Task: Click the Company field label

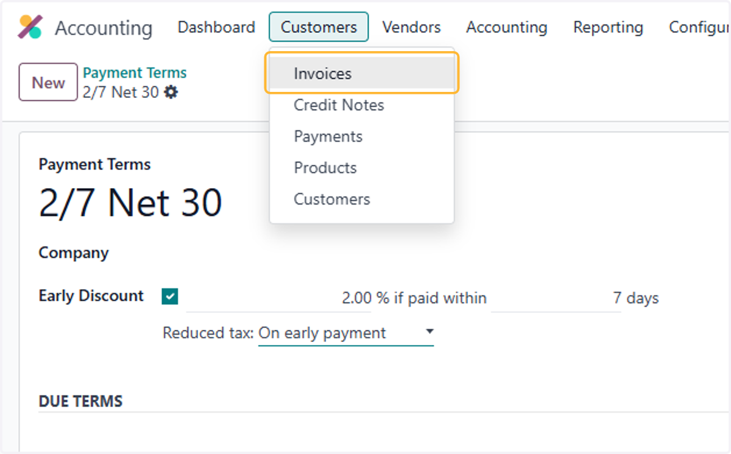Action: coord(74,253)
